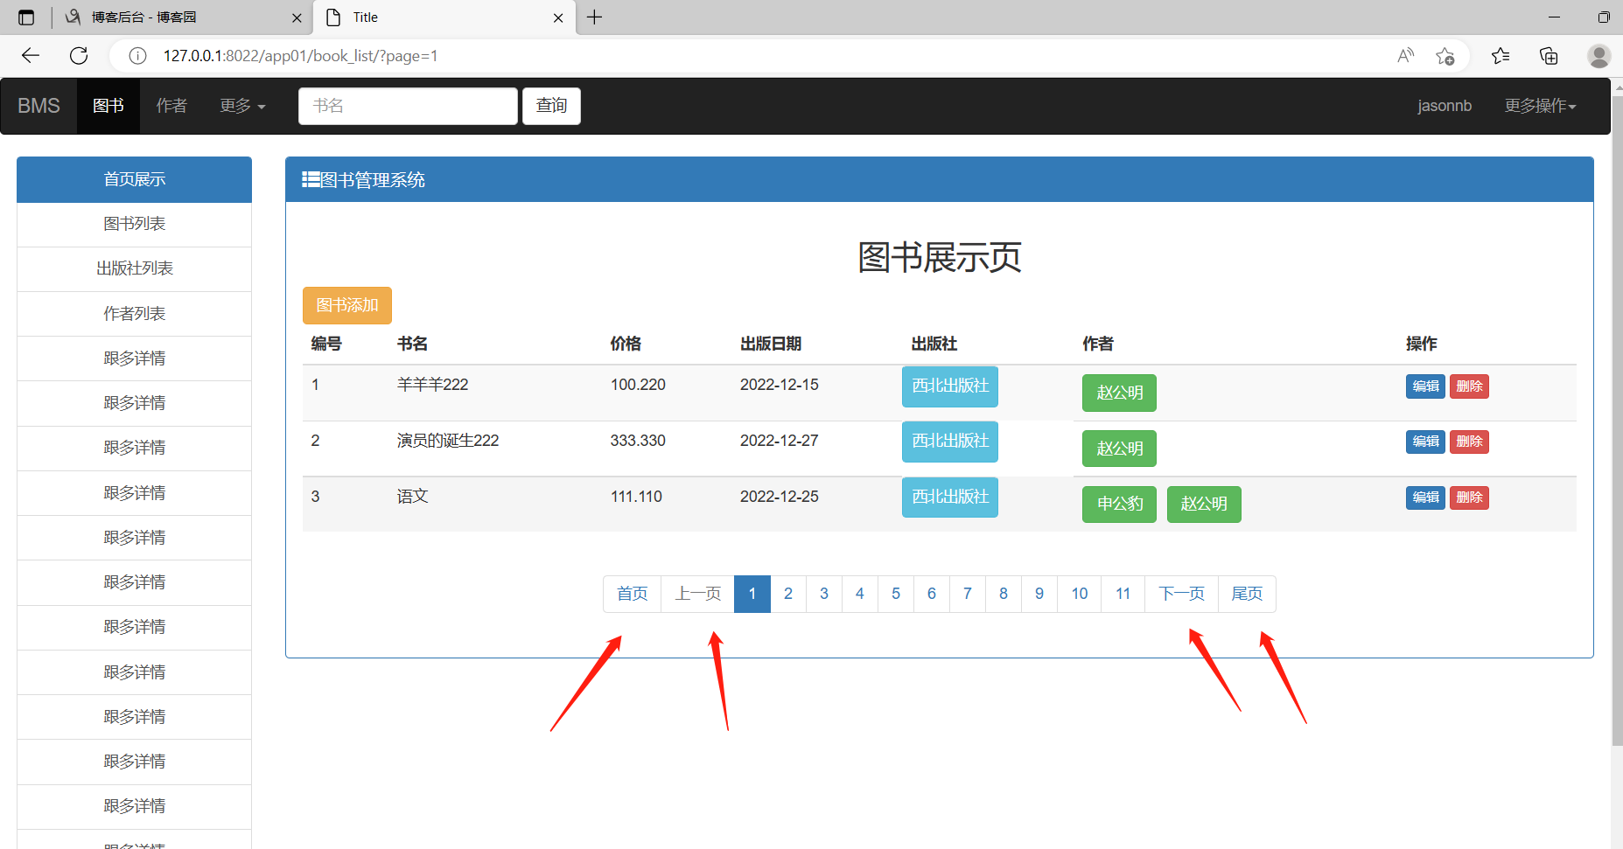Click the 图书展示页 heading
Image resolution: width=1623 pixels, height=849 pixels.
pos(940,257)
